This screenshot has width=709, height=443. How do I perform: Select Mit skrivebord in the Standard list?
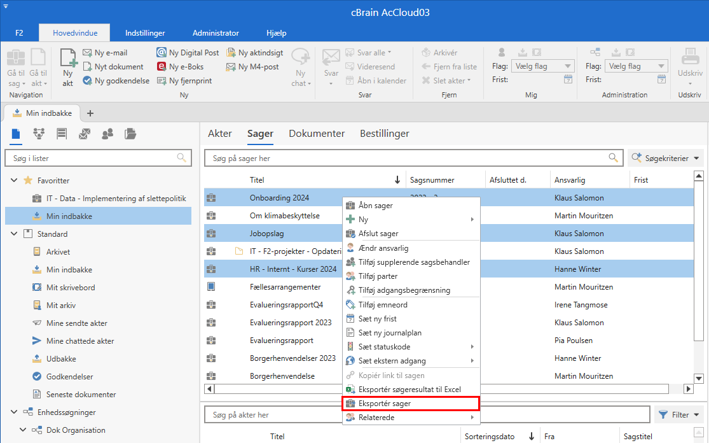point(71,288)
